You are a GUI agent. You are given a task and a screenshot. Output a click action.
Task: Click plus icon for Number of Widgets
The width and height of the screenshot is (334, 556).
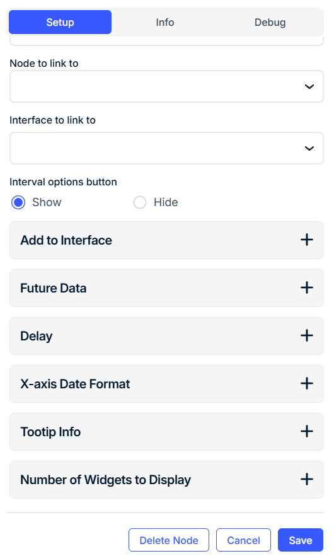click(307, 479)
